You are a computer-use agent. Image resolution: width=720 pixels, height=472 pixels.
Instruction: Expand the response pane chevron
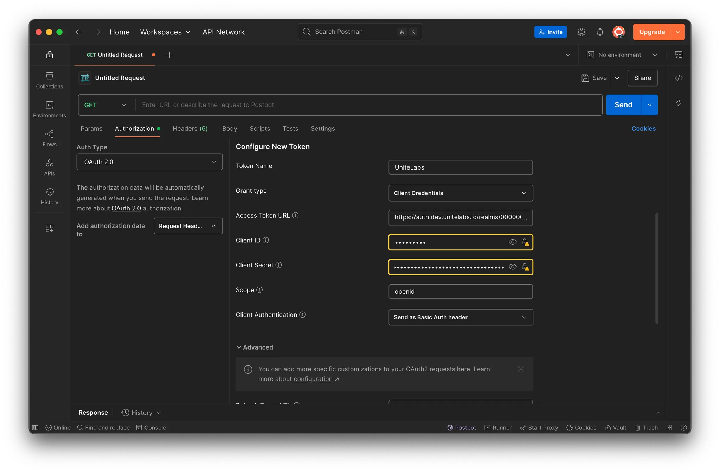[x=657, y=413]
